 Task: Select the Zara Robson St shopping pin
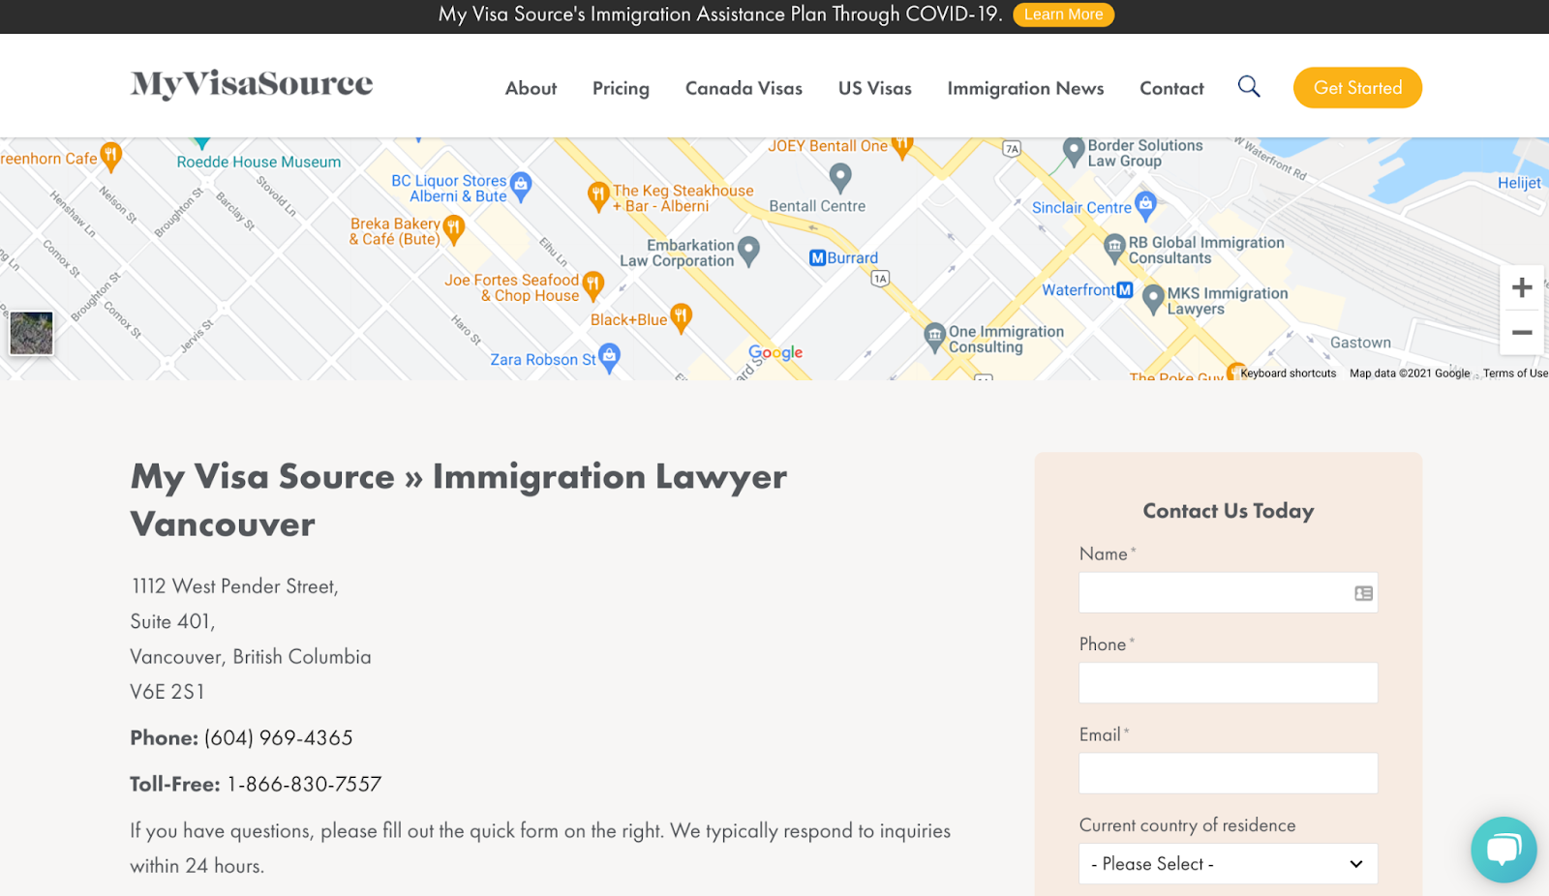[x=609, y=357]
